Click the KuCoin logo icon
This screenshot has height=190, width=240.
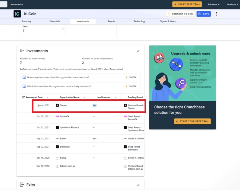(17, 14)
